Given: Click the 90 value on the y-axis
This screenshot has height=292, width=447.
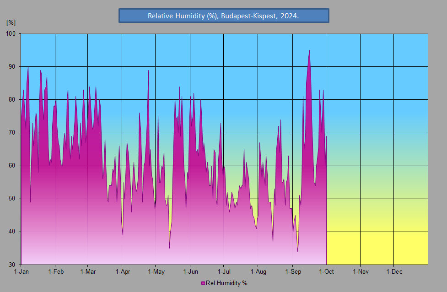Looking at the screenshot, I should [12, 67].
